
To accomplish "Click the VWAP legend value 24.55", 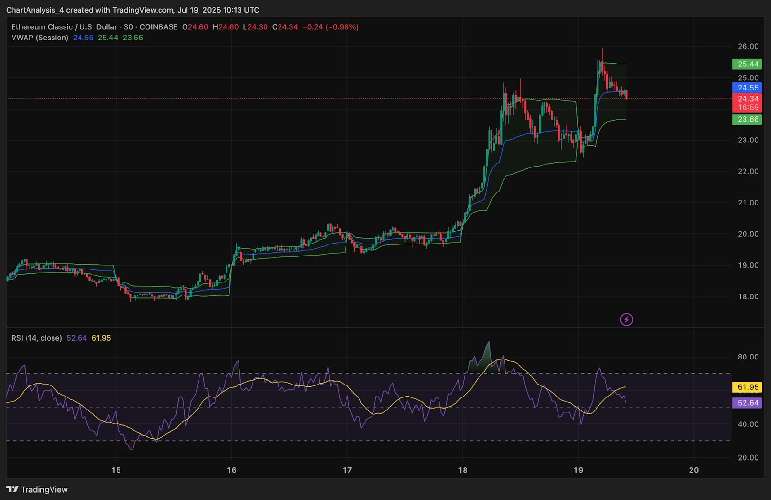I will (83, 38).
